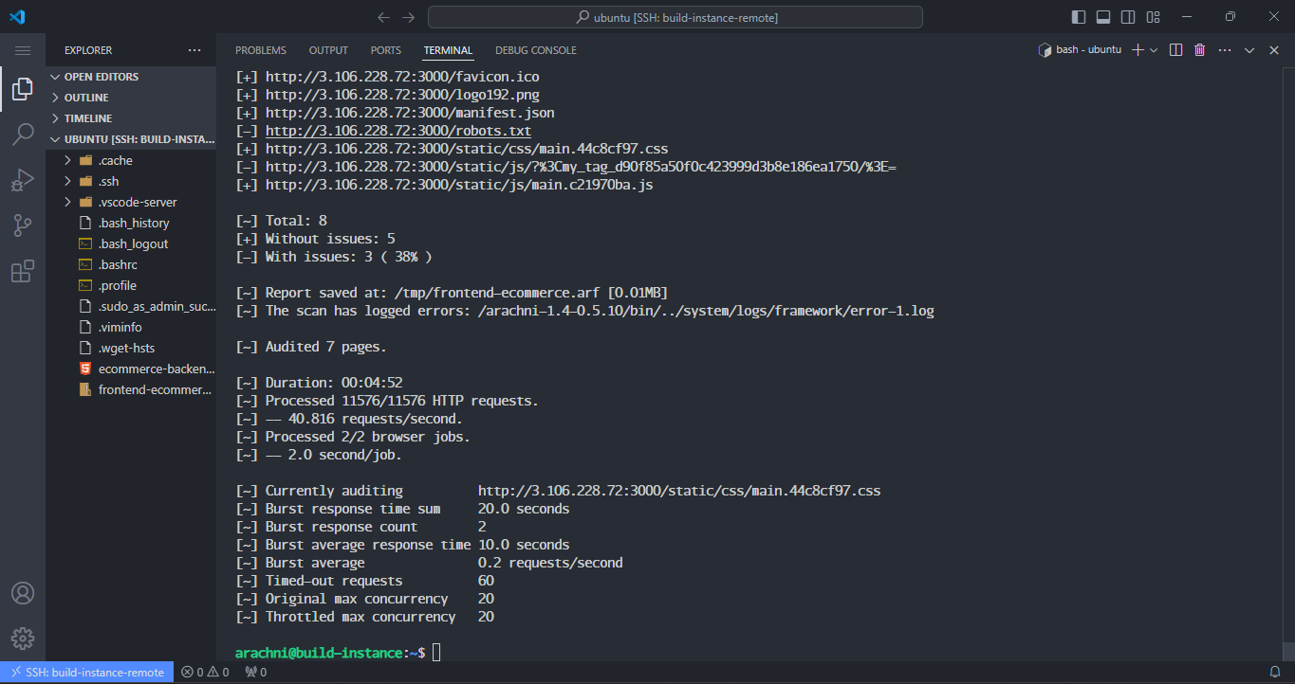Open the Manage gear icon

click(23, 639)
